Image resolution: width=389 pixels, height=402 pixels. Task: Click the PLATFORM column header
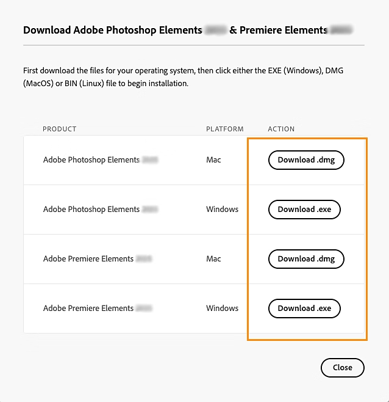225,129
